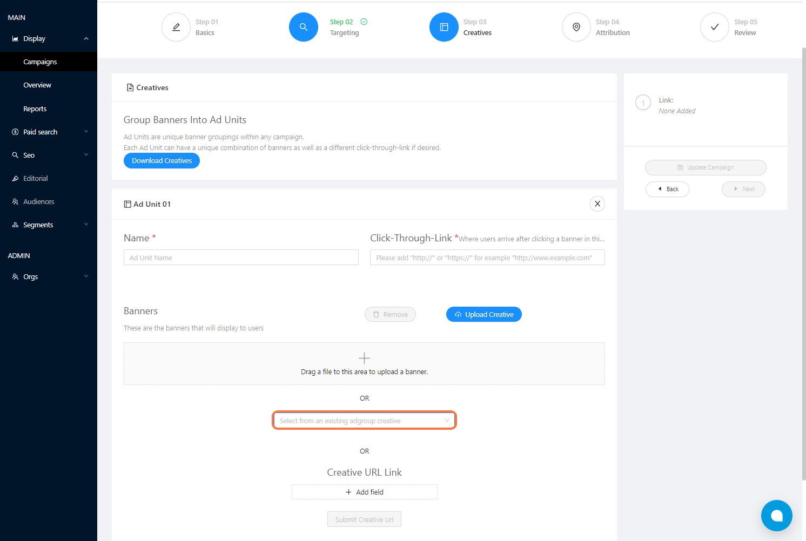
Task: Click the Ad Unit Name input field
Action: pyautogui.click(x=241, y=258)
